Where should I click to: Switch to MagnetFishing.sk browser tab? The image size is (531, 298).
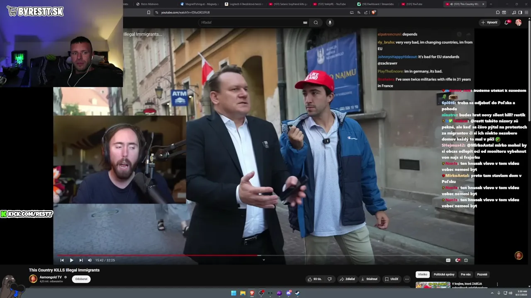[x=200, y=4]
